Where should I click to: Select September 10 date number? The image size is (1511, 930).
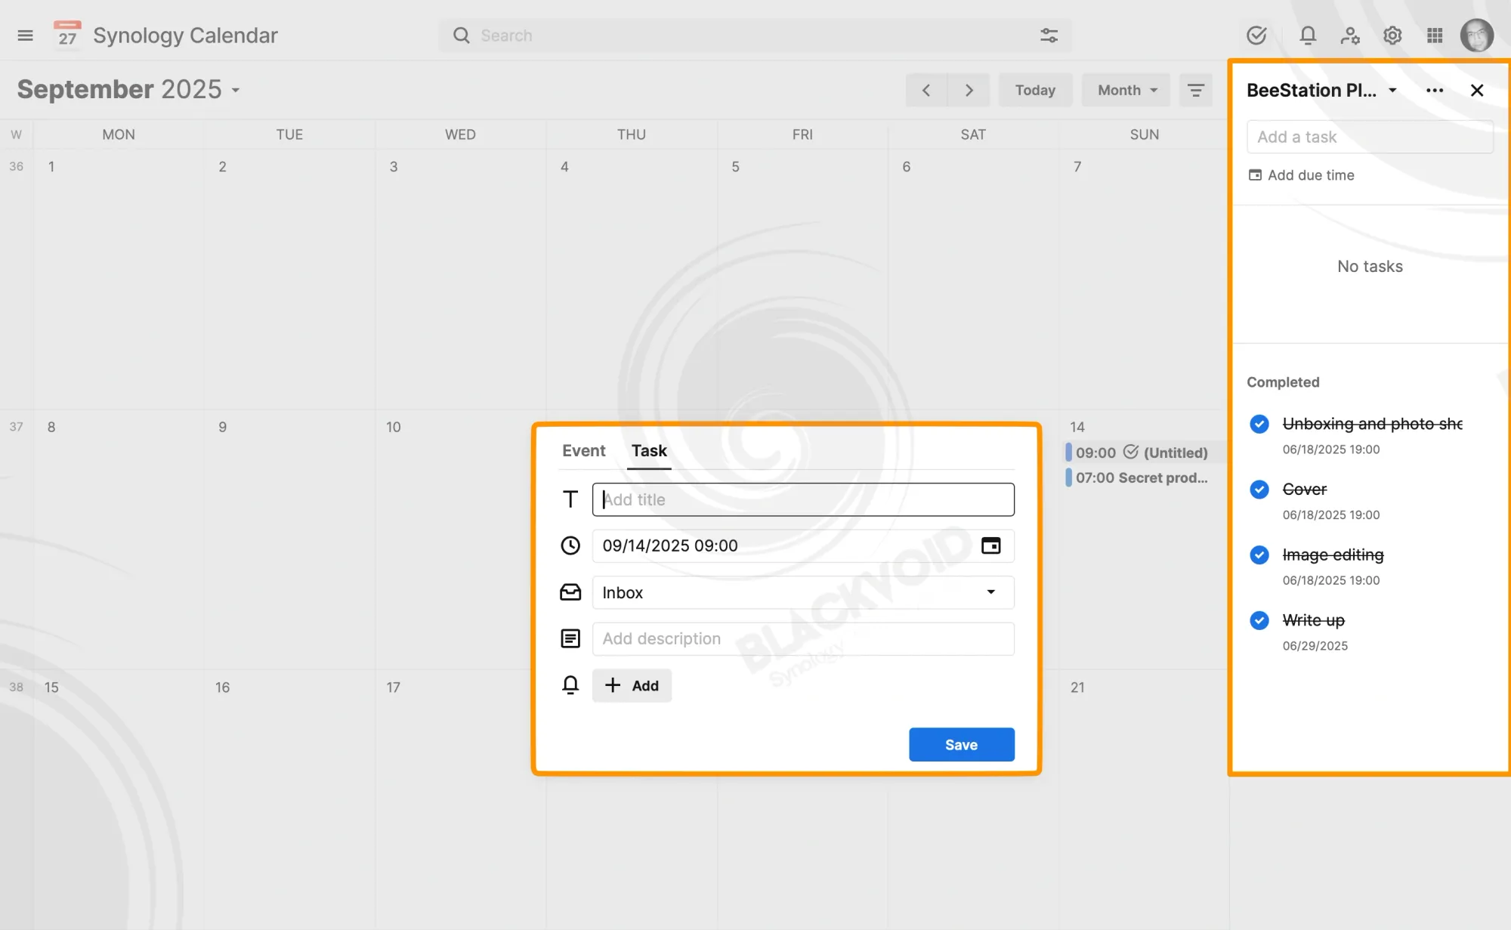point(393,427)
